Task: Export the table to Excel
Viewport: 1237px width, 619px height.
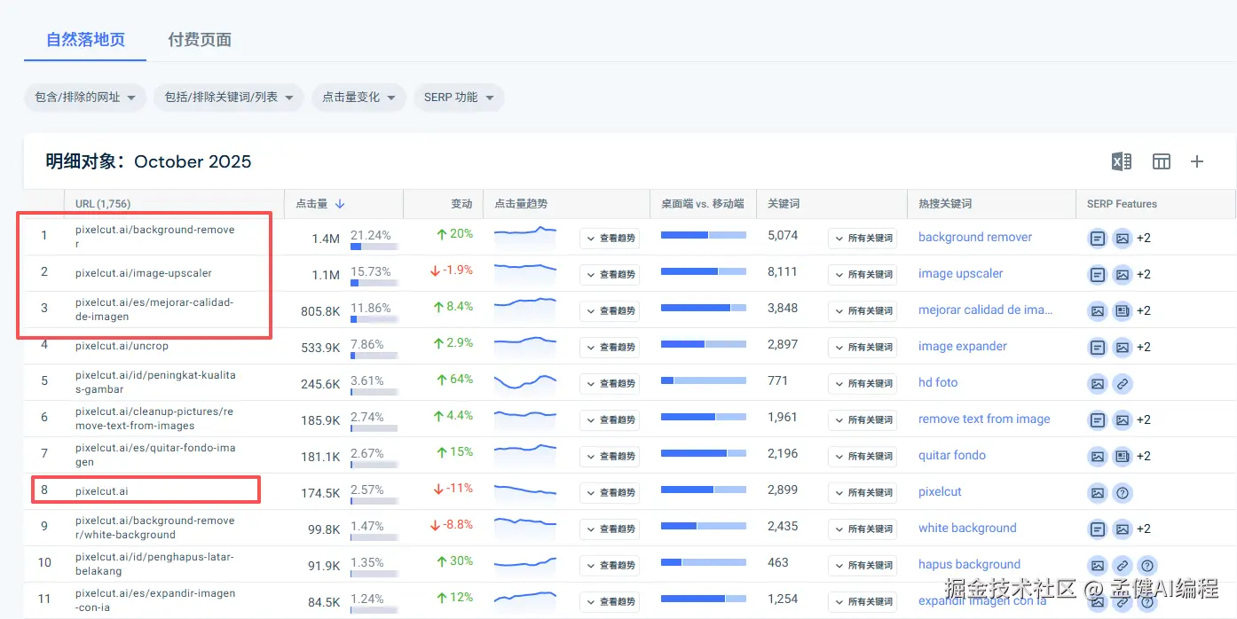Action: (x=1121, y=161)
